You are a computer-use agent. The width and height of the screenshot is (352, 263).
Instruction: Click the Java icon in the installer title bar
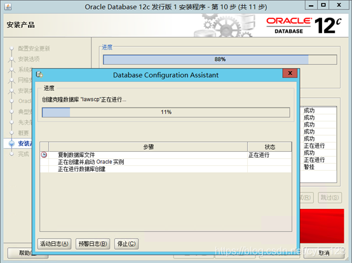pyautogui.click(x=8, y=7)
